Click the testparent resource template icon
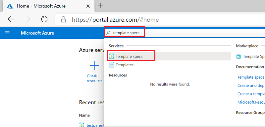The height and width of the screenshot is (127, 265). pyautogui.click(x=81, y=125)
